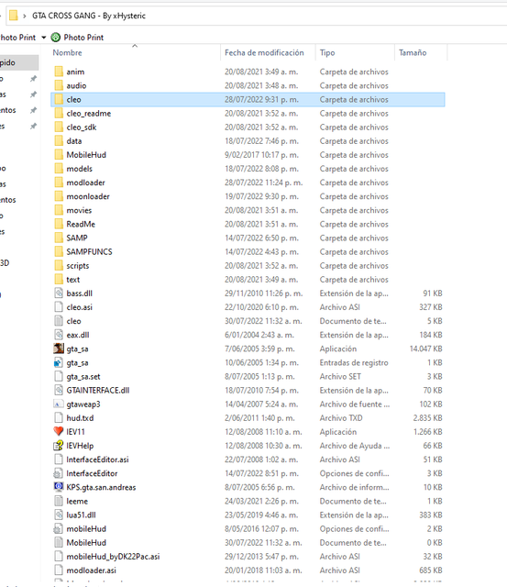
Task: Select the models folder name
Action: [x=80, y=169]
